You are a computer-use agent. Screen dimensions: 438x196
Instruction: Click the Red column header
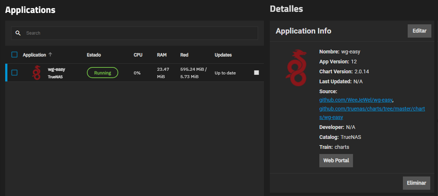point(184,55)
